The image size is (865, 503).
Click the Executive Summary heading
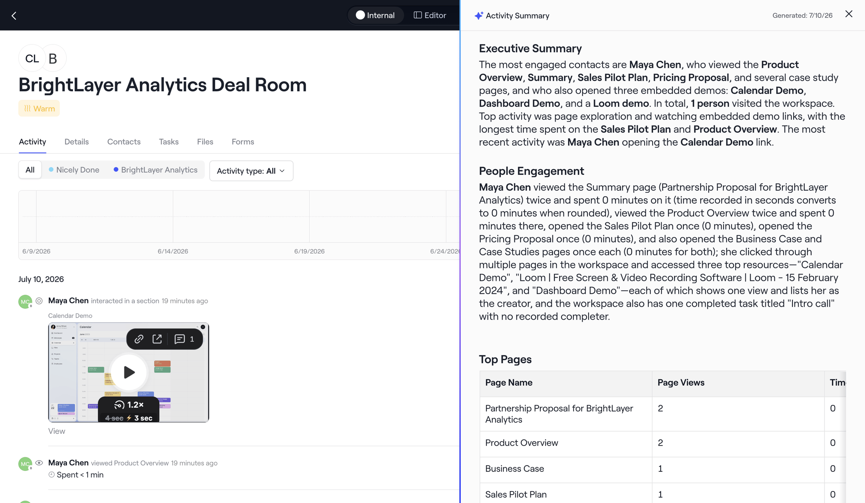[530, 48]
